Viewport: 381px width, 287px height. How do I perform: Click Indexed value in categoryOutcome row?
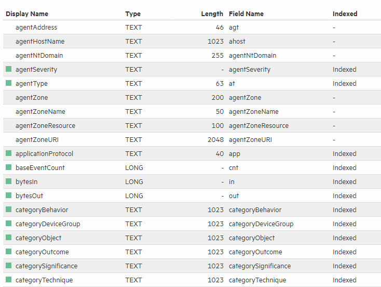pyautogui.click(x=344, y=252)
